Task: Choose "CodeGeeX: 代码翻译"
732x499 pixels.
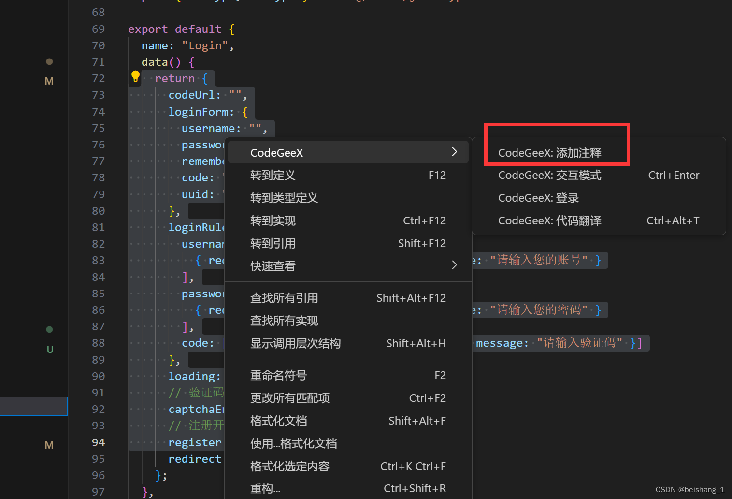Action: (549, 220)
